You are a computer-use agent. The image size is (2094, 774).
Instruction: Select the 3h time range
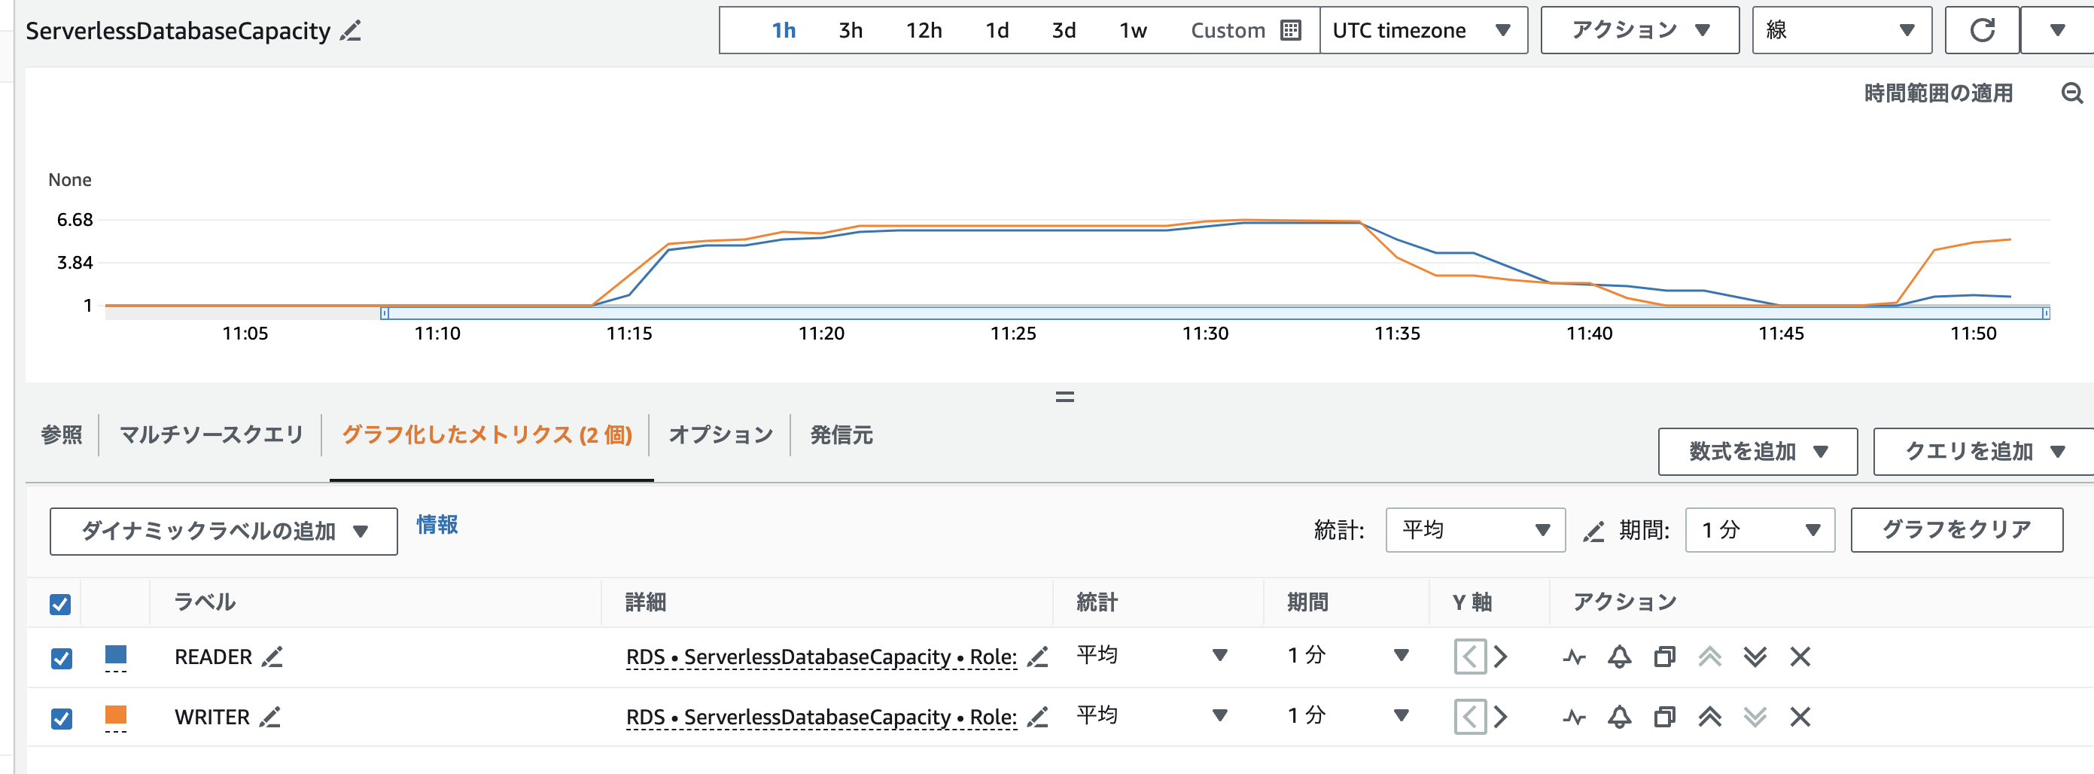(x=851, y=31)
